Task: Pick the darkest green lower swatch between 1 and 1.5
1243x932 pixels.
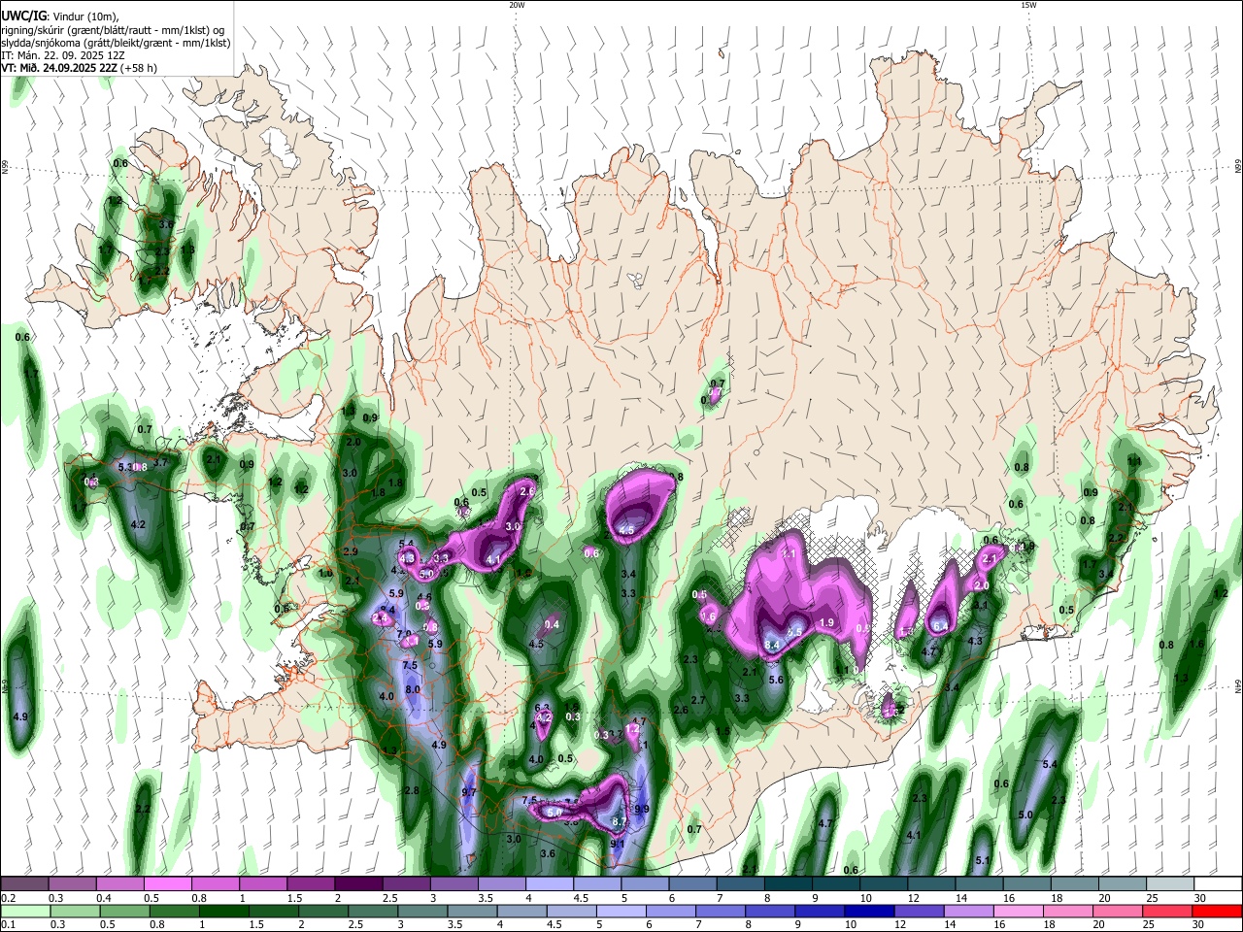Action: pyautogui.click(x=222, y=911)
